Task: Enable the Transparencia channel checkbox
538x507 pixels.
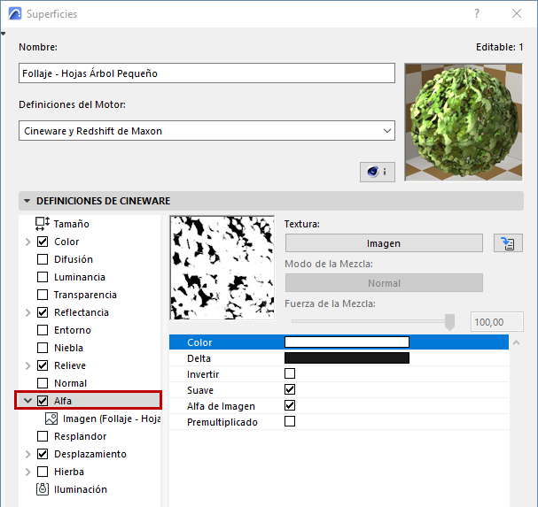Action: [x=43, y=295]
